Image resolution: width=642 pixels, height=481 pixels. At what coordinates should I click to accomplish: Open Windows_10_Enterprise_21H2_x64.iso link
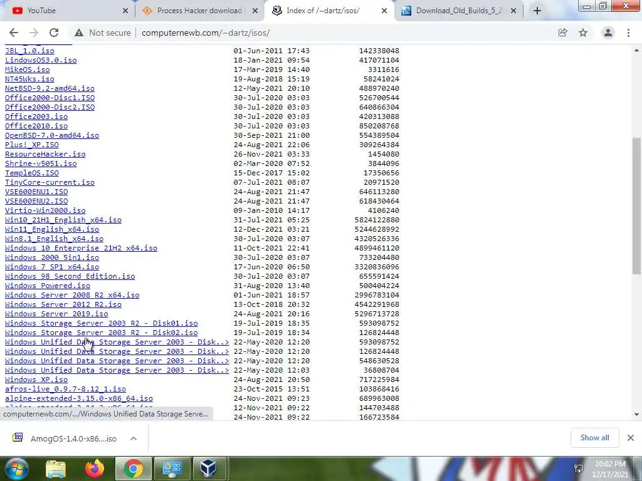click(x=81, y=248)
